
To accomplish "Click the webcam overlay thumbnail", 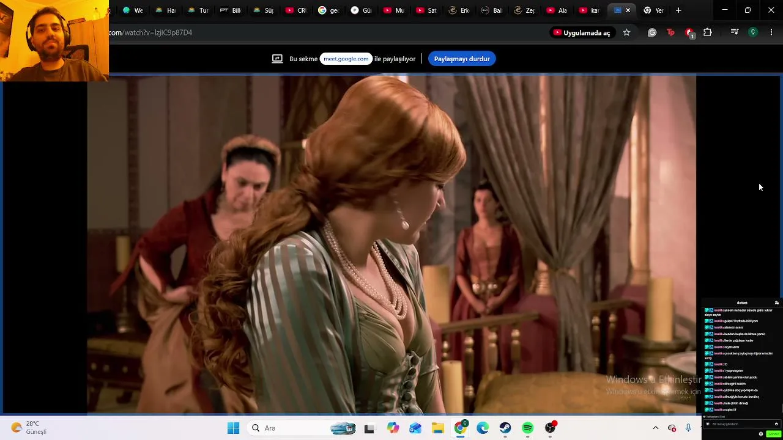I will click(54, 40).
